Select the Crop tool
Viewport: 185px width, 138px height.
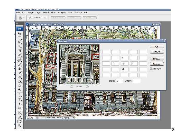tap(20, 51)
